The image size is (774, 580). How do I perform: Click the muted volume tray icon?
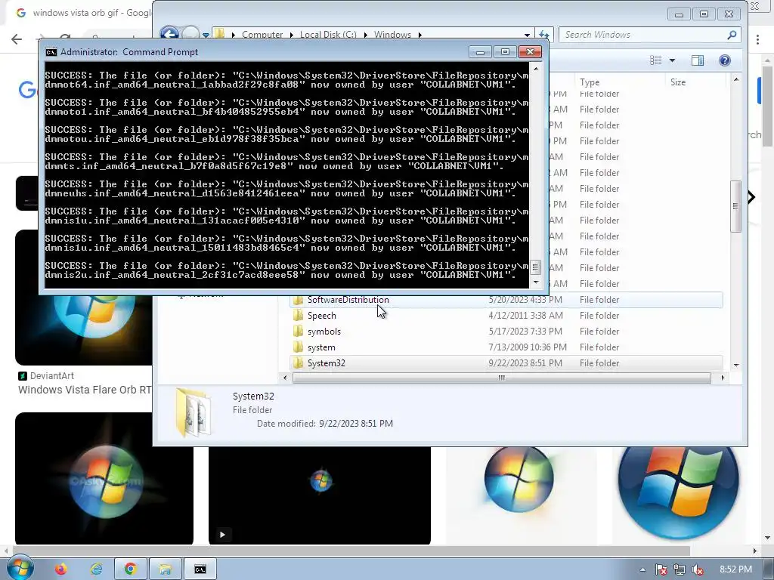click(x=698, y=569)
